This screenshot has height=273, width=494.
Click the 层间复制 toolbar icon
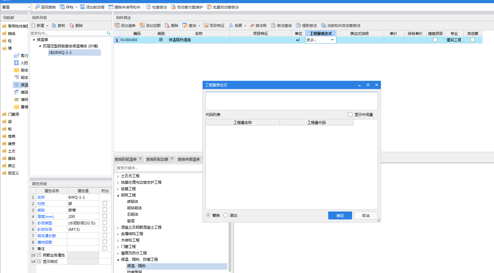pos(37,7)
